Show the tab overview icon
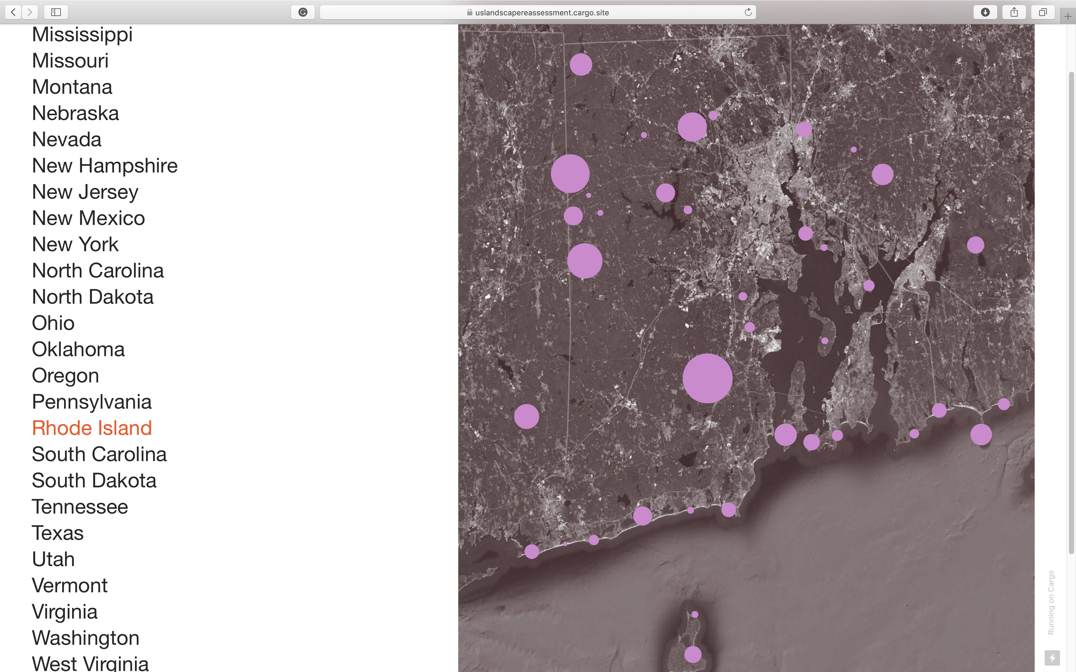 pyautogui.click(x=1043, y=12)
